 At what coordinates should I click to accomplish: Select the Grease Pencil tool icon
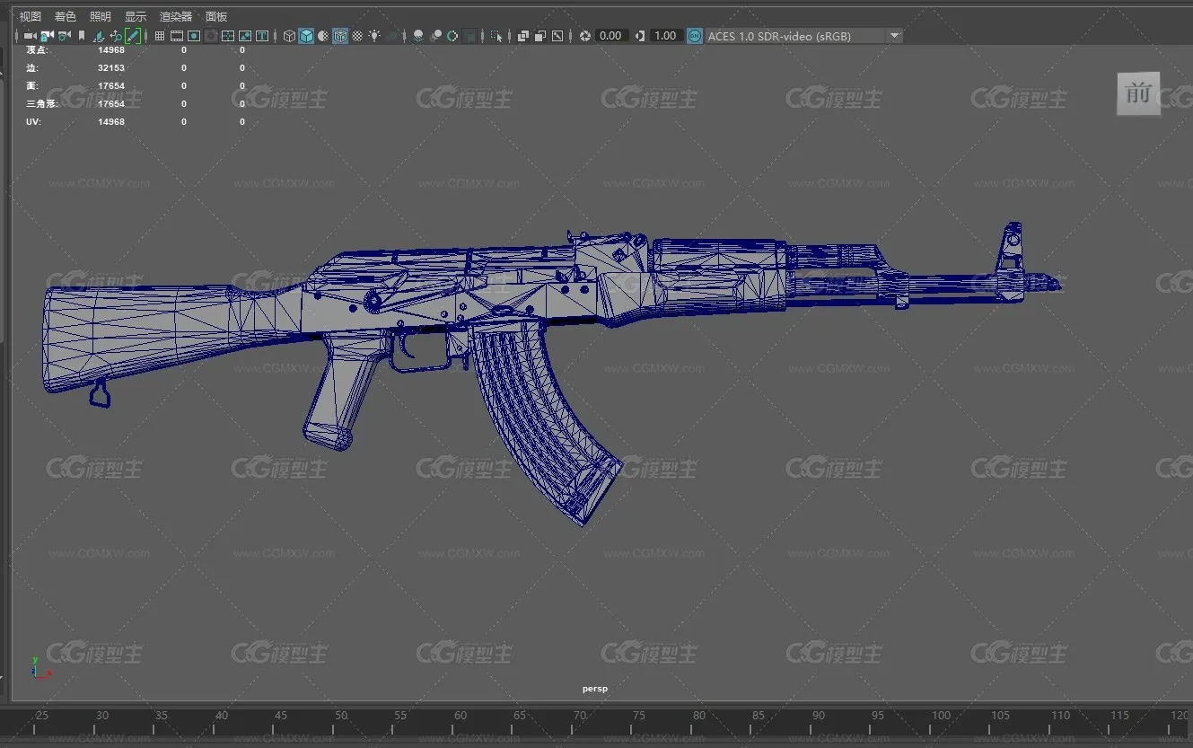click(133, 36)
